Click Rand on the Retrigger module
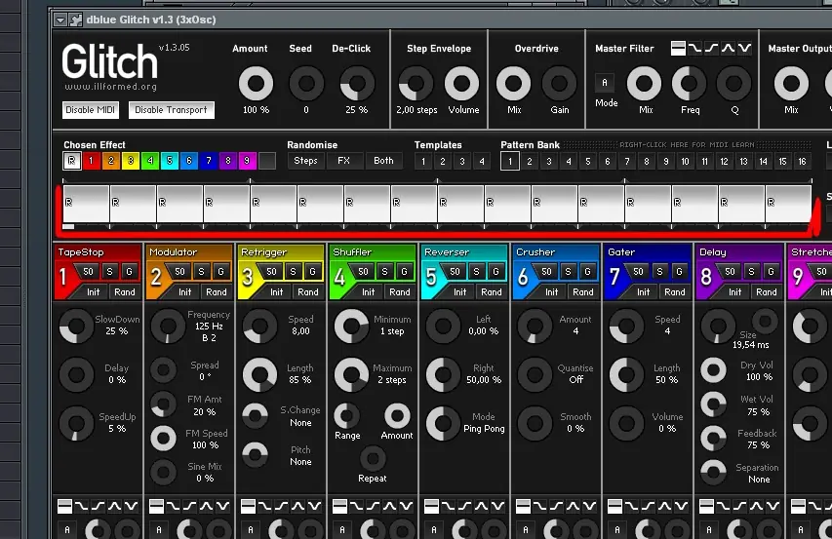This screenshot has width=832, height=539. [308, 291]
